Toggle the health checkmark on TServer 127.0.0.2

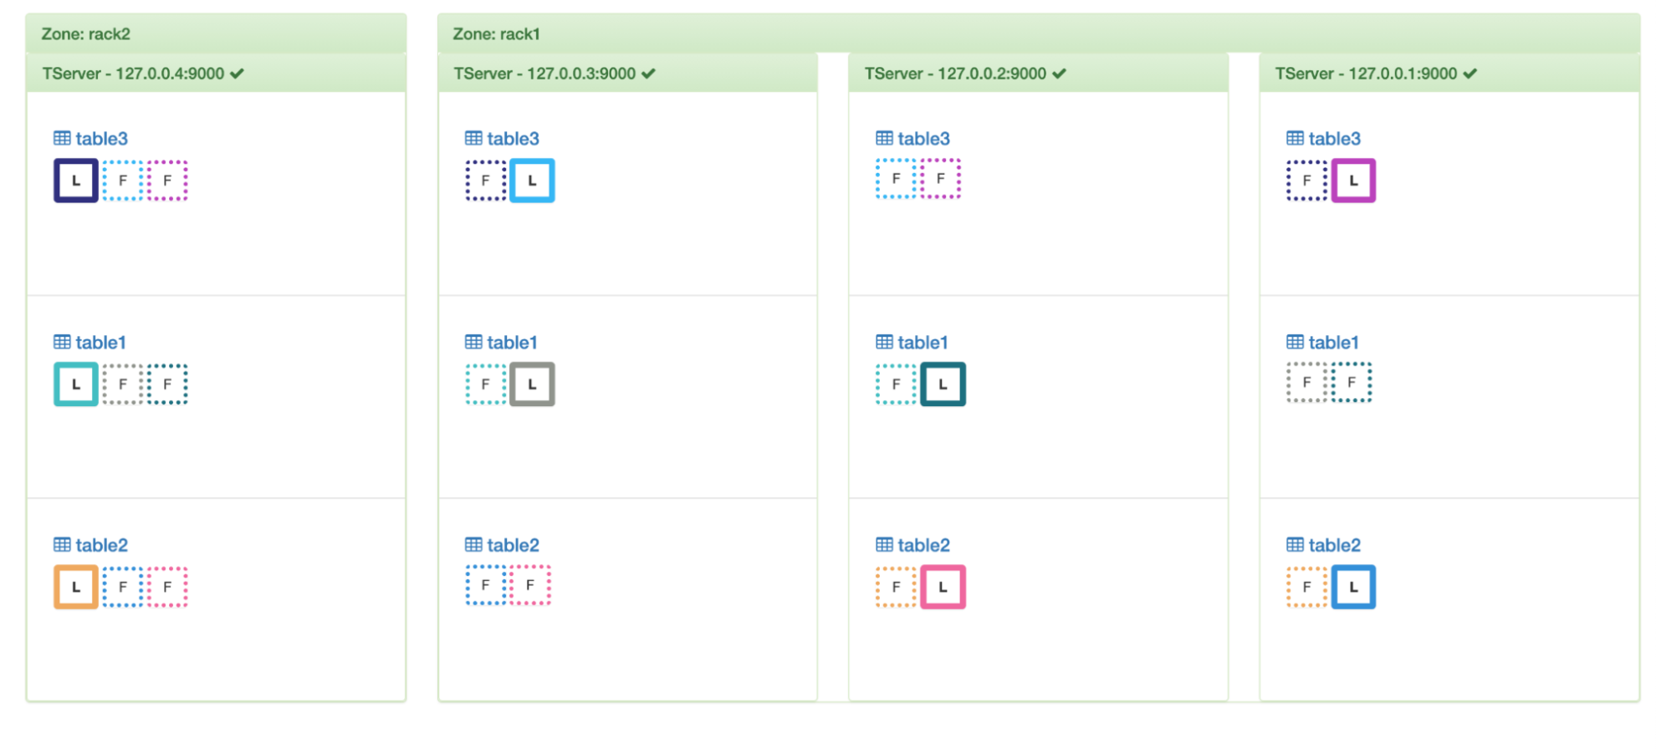[x=1058, y=73]
